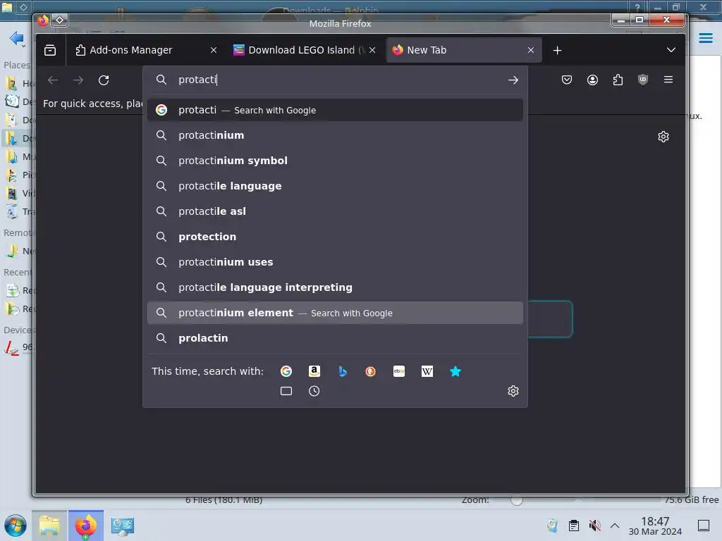
Task: Pick the 'protactinium symbol' suggestion
Action: click(335, 161)
